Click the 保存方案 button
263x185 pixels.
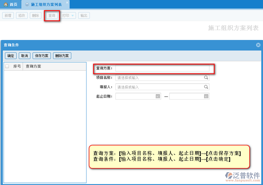pos(41,56)
